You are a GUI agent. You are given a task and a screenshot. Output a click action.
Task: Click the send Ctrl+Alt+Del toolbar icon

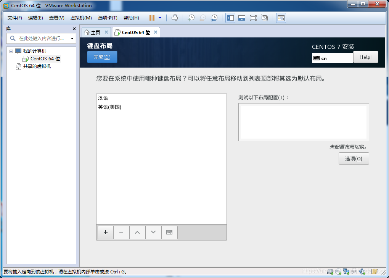(x=175, y=18)
